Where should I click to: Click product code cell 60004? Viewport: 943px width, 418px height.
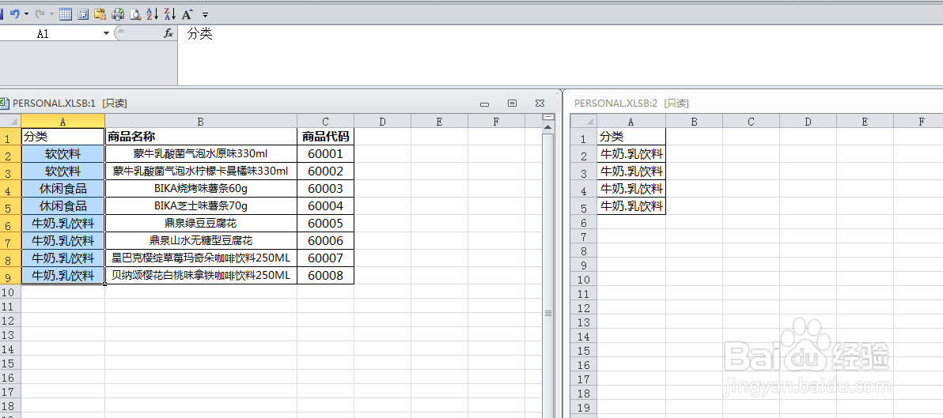coord(325,206)
